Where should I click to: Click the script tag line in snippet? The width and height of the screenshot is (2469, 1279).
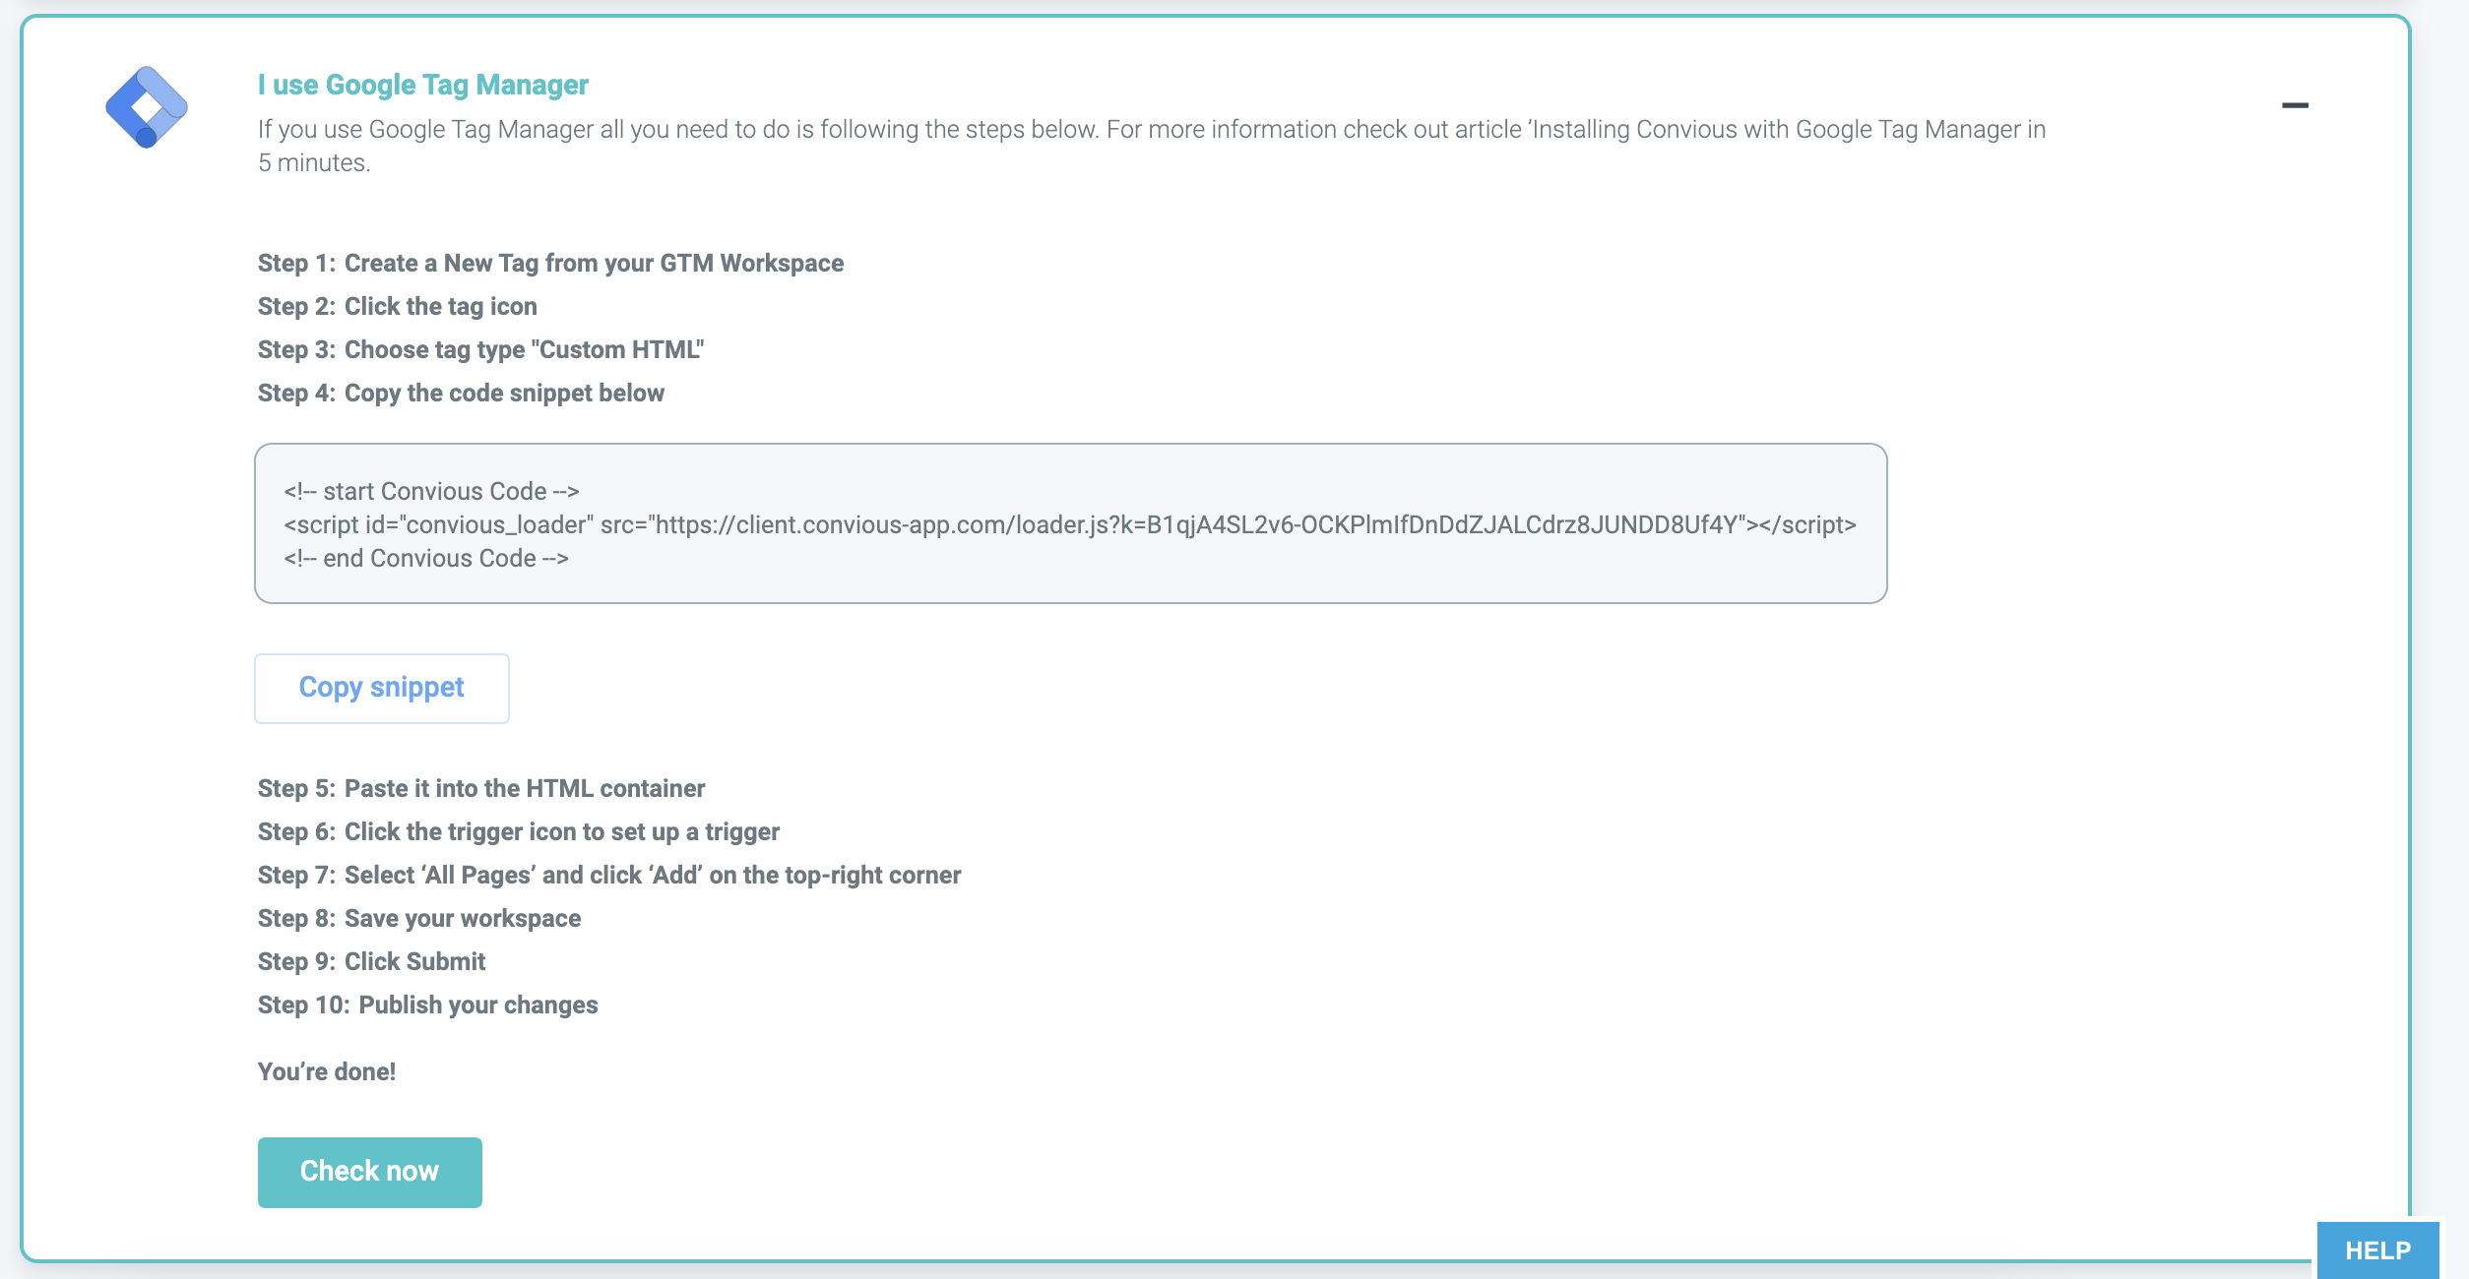tap(1069, 524)
